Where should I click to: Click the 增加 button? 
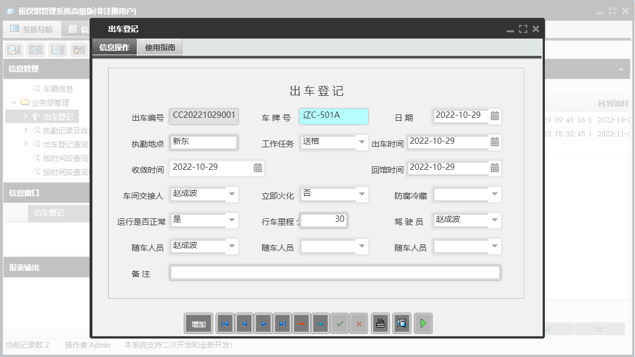click(199, 324)
